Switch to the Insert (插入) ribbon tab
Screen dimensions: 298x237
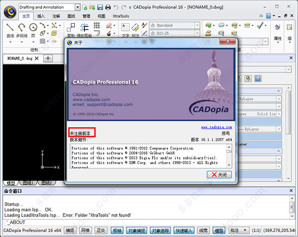tap(41, 16)
